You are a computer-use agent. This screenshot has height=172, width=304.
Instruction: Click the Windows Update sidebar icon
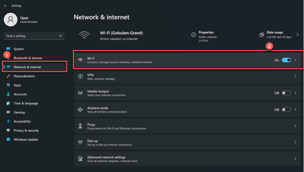pos(8,140)
